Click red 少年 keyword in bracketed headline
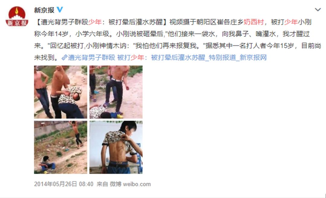This screenshot has width=326, height=198. (95, 22)
